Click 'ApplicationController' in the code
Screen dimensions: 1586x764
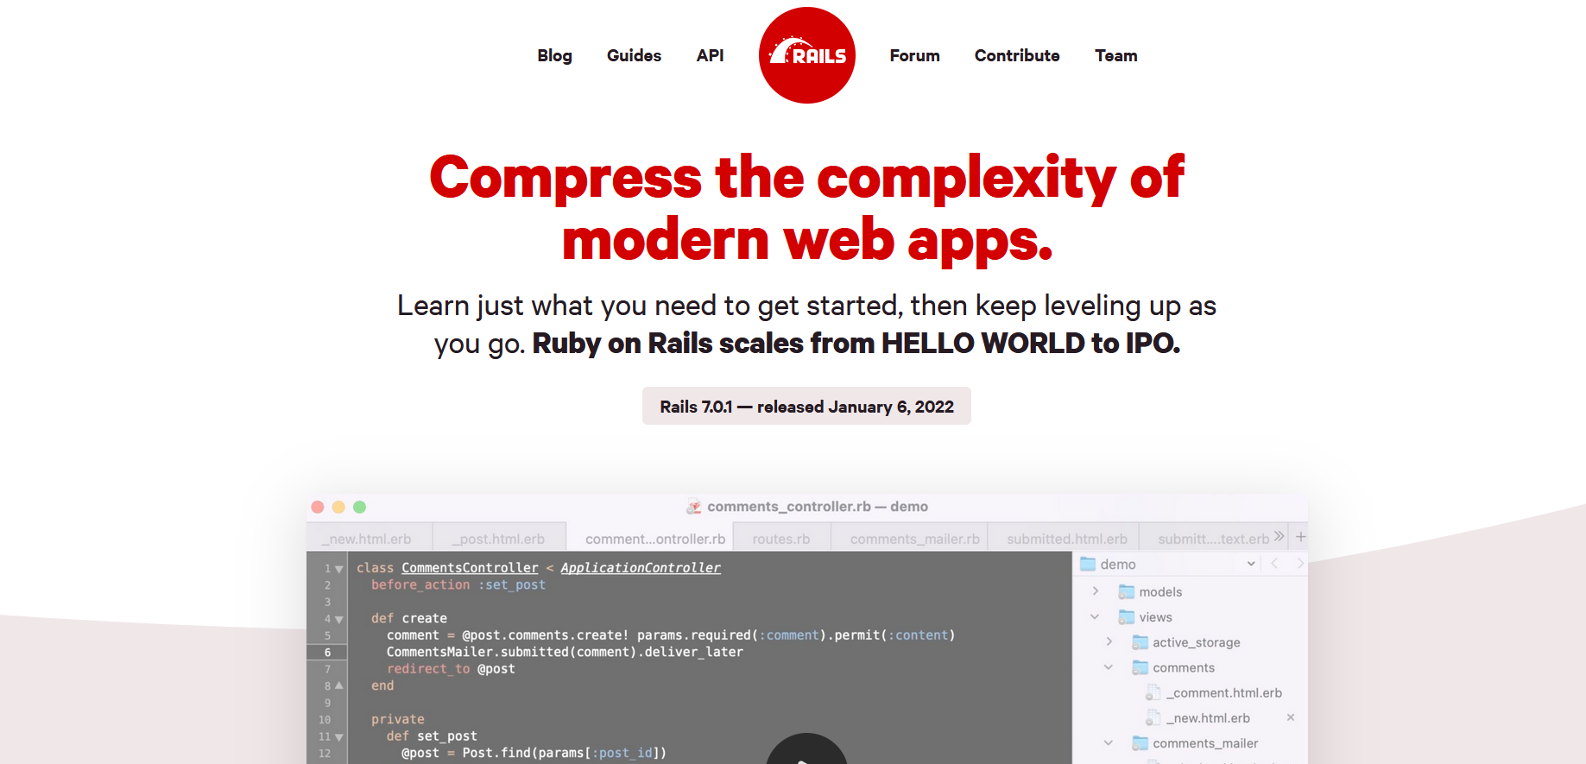click(641, 567)
